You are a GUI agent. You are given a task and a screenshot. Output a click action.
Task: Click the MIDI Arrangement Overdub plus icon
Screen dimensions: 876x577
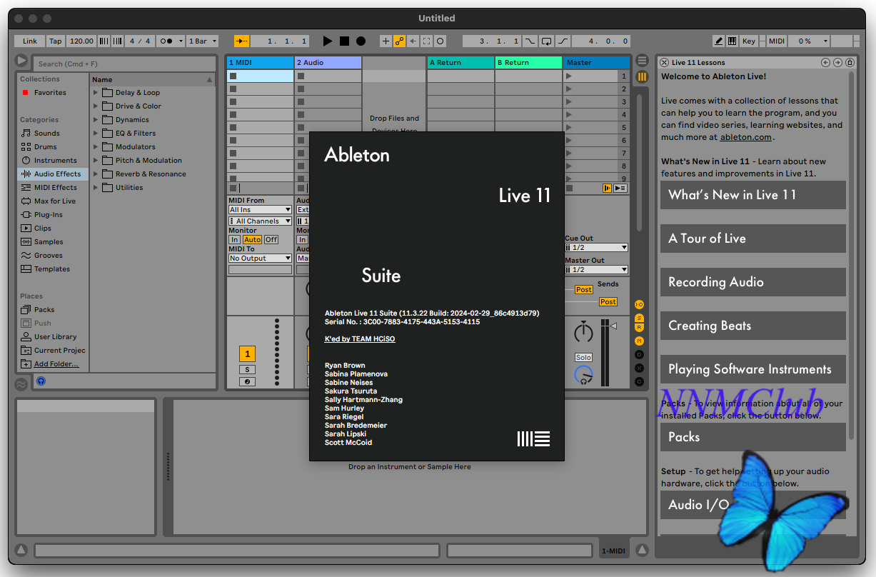(386, 41)
